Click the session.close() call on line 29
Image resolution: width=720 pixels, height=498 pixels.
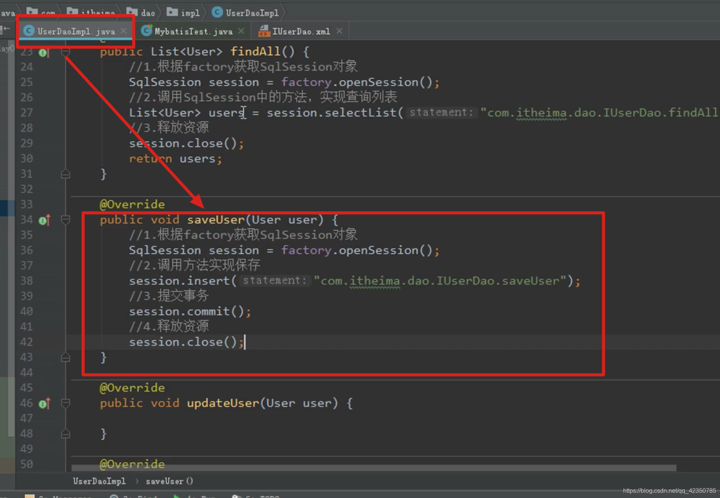click(186, 143)
